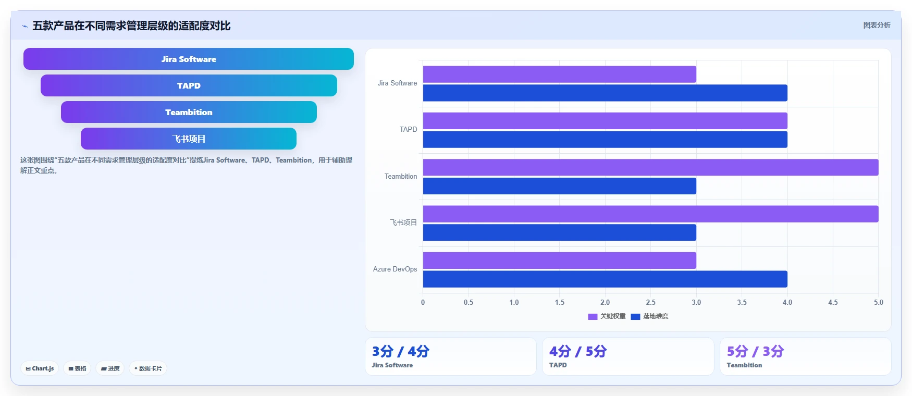
Task: Click the blue 落地难度 bar for Jira Software
Action: (605, 93)
